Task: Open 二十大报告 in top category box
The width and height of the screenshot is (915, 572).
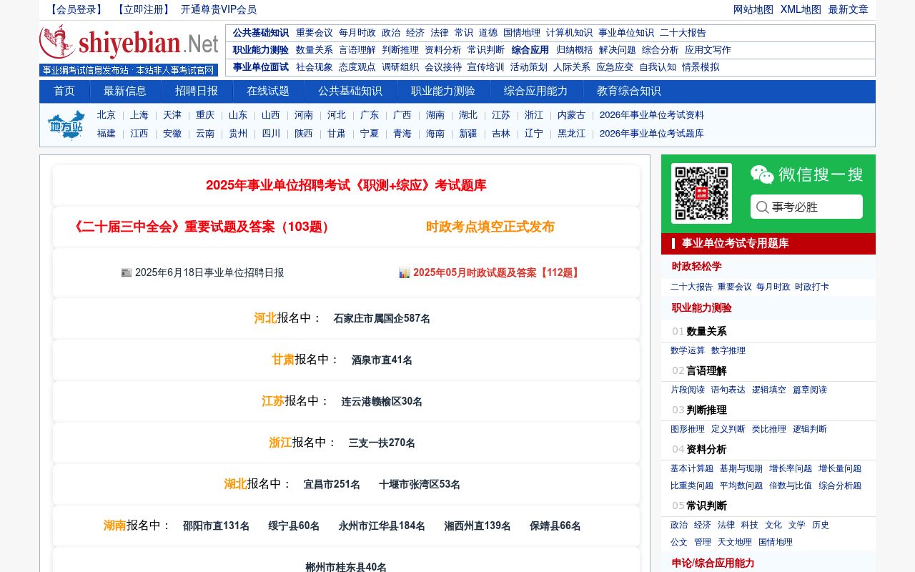Action: pyautogui.click(x=683, y=33)
